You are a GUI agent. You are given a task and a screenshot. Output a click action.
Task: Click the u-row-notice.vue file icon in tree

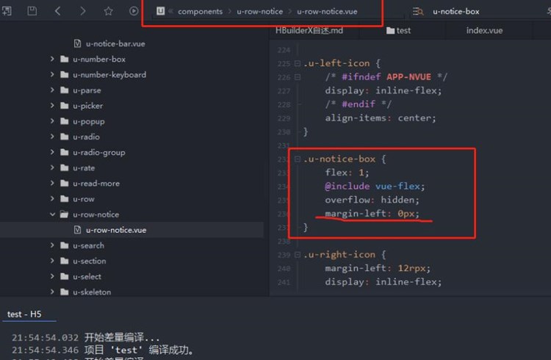pyautogui.click(x=77, y=229)
